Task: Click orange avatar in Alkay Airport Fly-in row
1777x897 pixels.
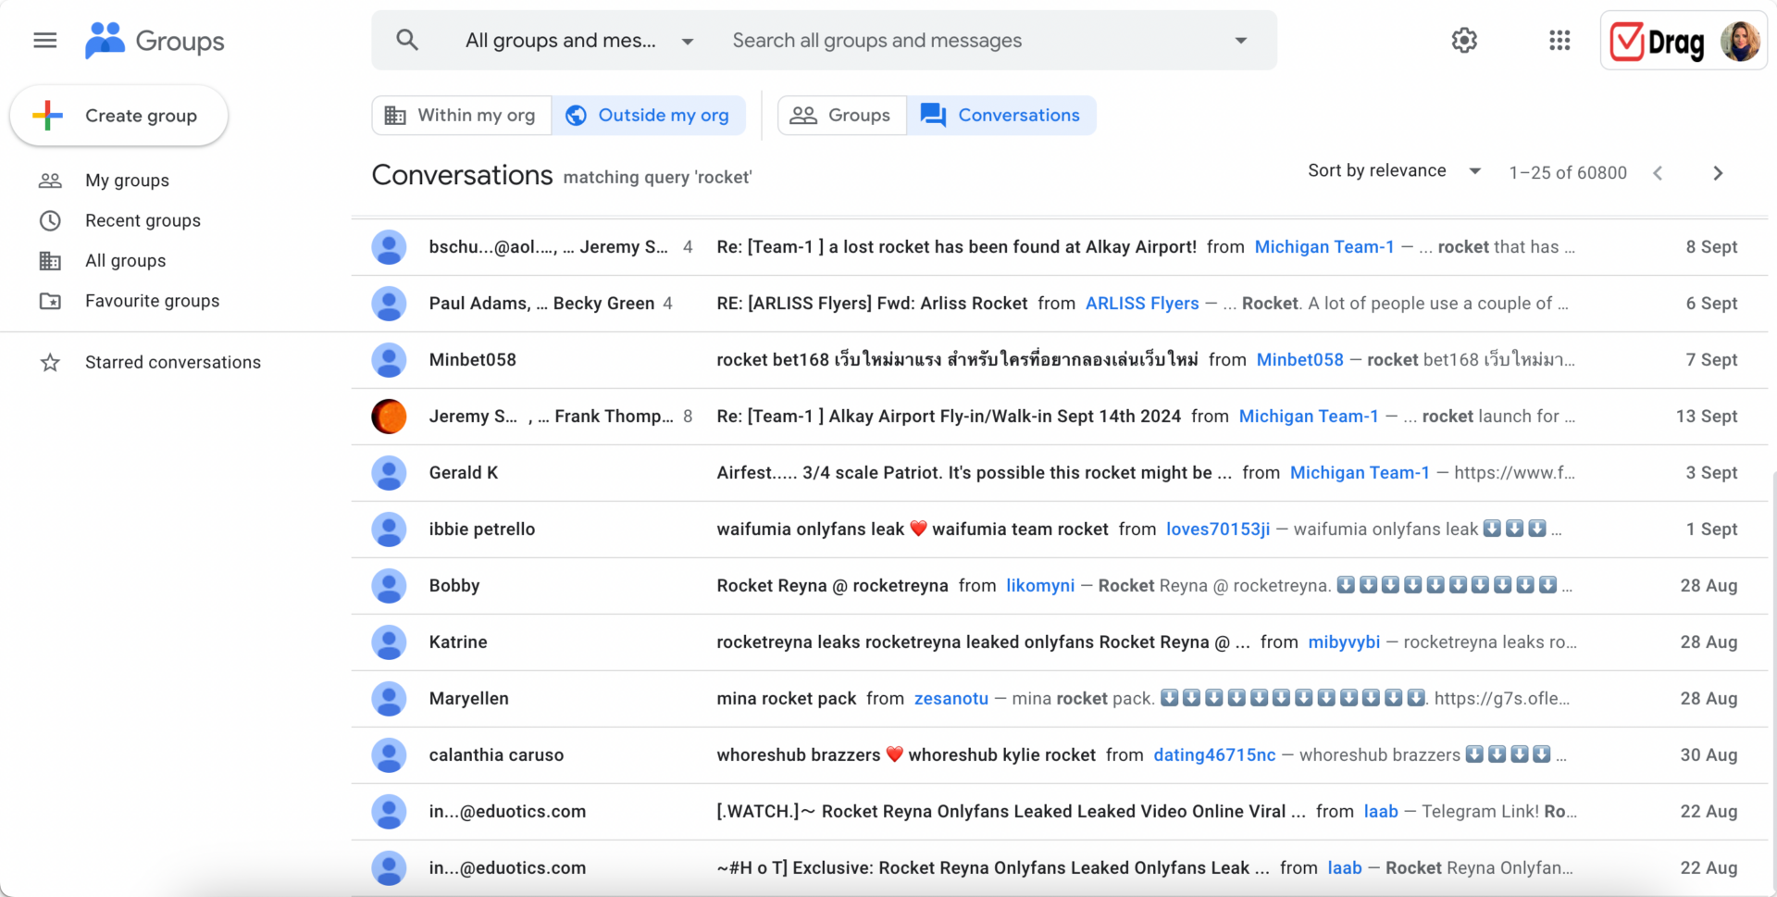Action: [389, 417]
